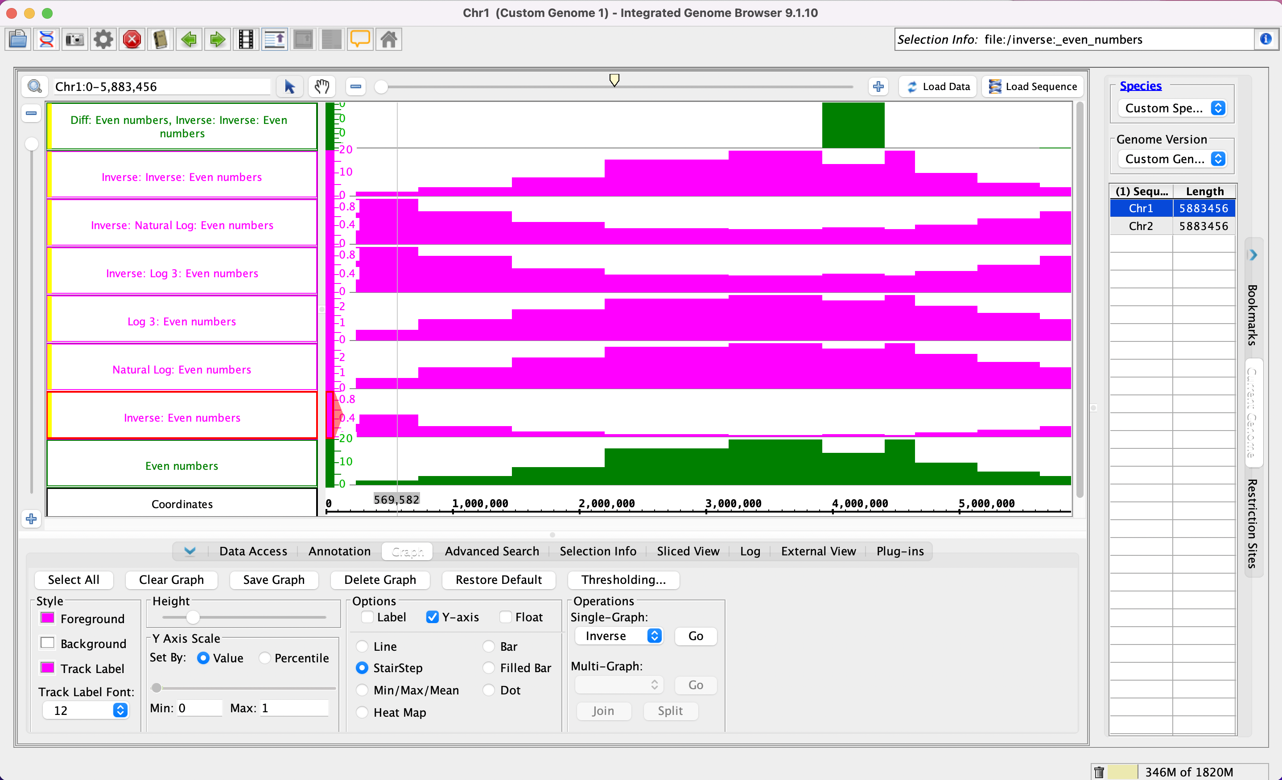The height and width of the screenshot is (780, 1282).
Task: Click the camera snapshot icon
Action: click(75, 40)
